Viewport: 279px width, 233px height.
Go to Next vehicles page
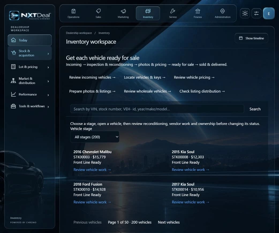169,222
